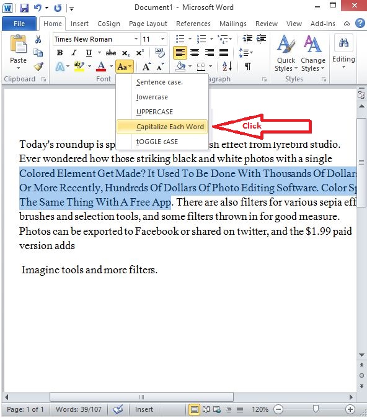Click the Copy icon in Clipboard group
Screen dimensions: 367x418
tap(38, 53)
